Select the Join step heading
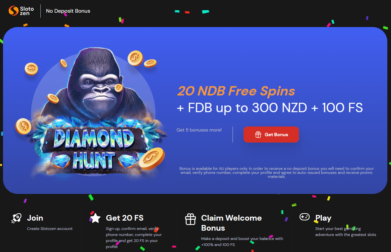Viewport: 391px width, 252px height. [35, 218]
